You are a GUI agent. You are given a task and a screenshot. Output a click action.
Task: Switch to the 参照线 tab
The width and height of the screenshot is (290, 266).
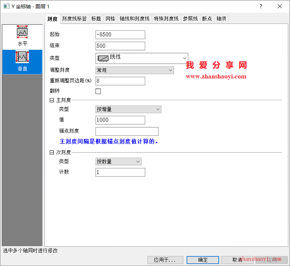[x=191, y=19]
